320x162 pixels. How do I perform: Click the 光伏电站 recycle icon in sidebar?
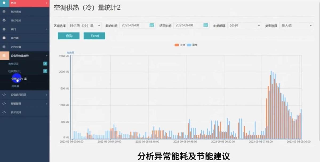click(x=4, y=20)
